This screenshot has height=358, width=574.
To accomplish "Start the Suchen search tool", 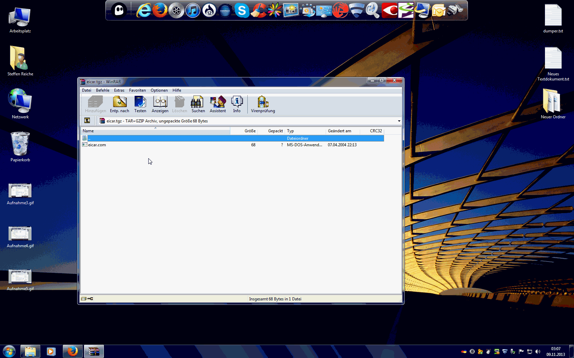I will pos(198,104).
